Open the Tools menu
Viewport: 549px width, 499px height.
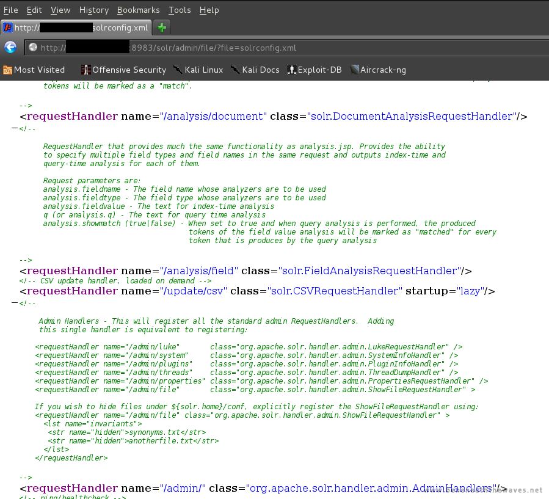point(180,10)
